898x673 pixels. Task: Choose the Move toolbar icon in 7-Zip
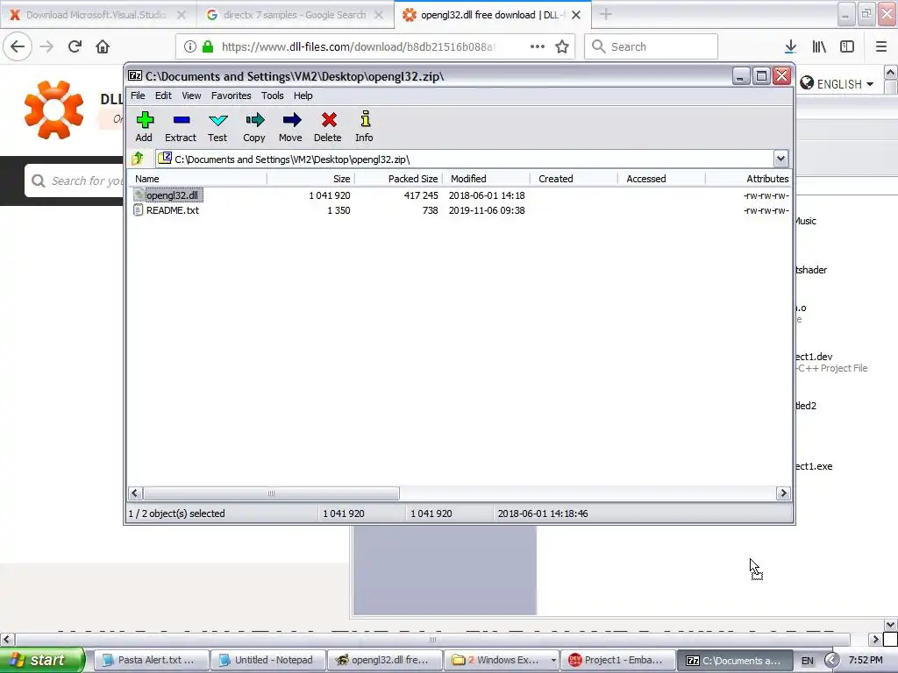tap(291, 126)
